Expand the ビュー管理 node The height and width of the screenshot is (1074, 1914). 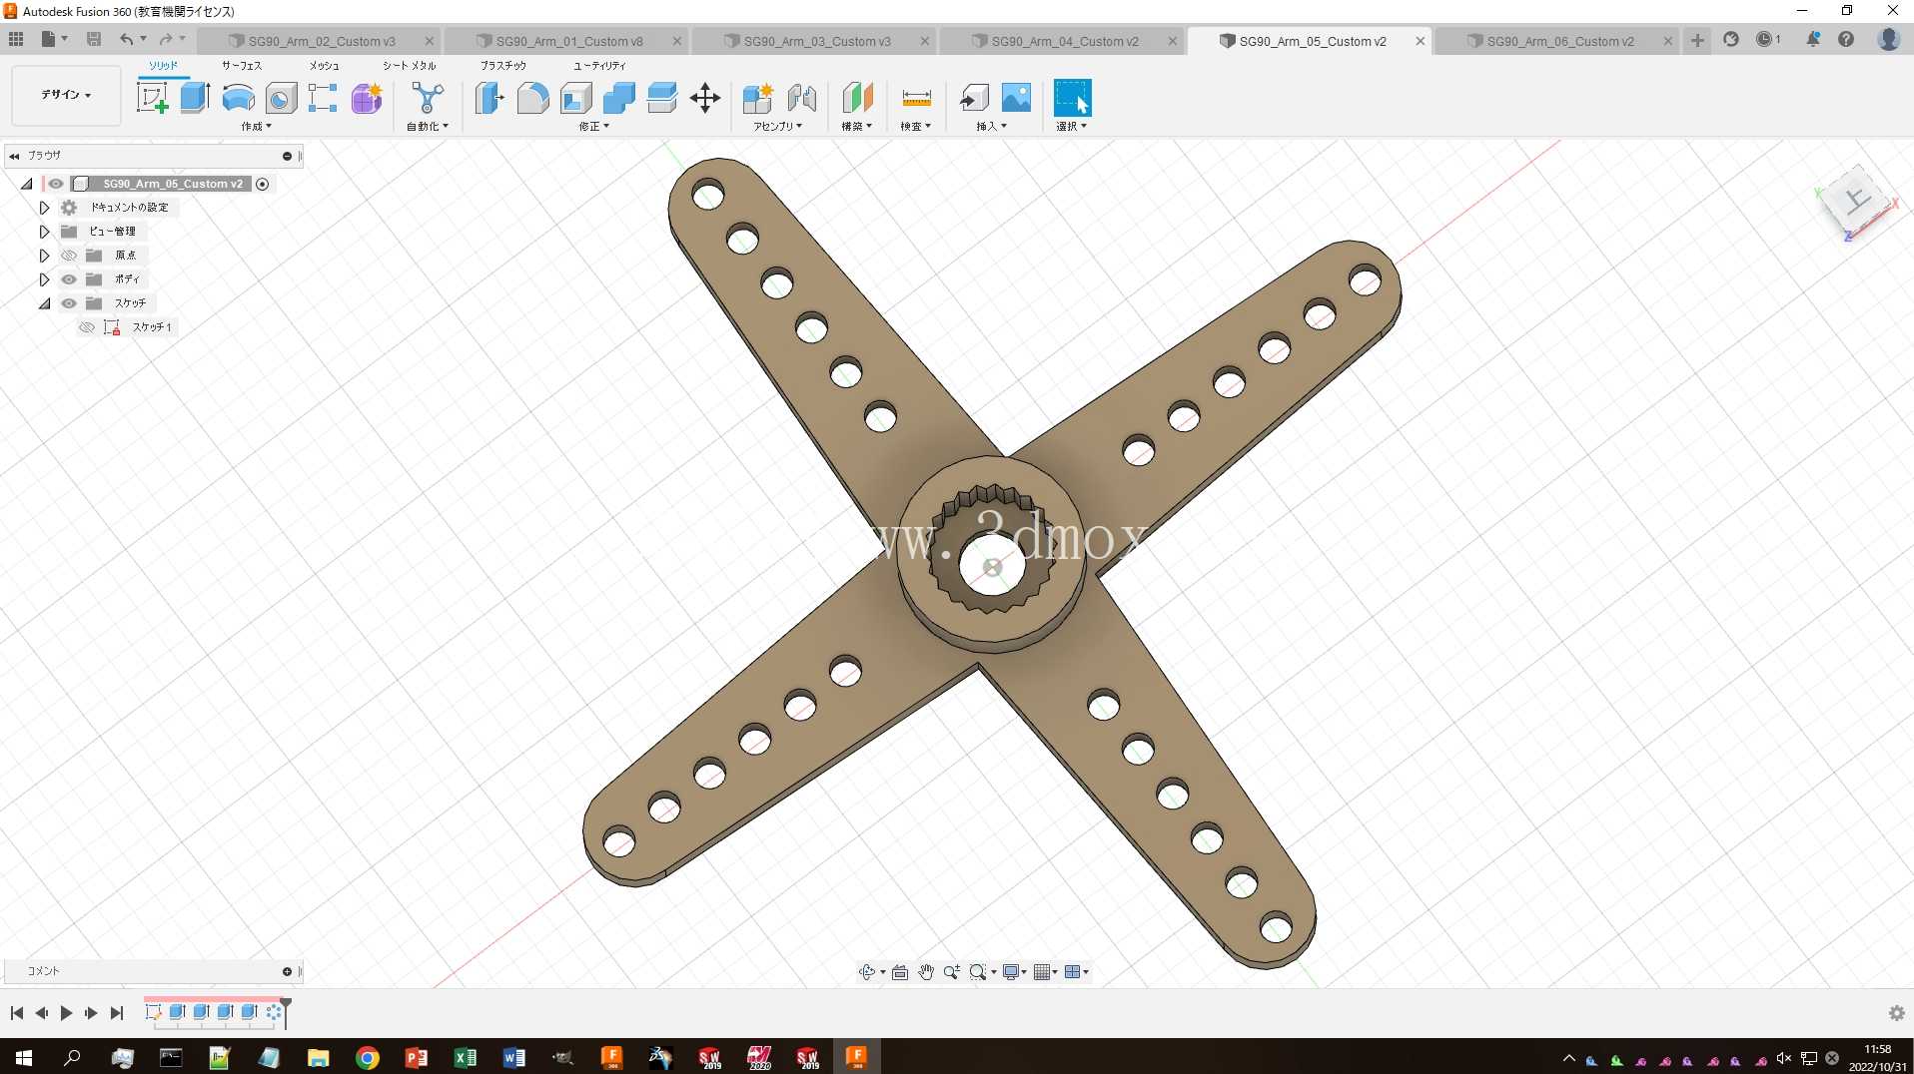tap(44, 232)
